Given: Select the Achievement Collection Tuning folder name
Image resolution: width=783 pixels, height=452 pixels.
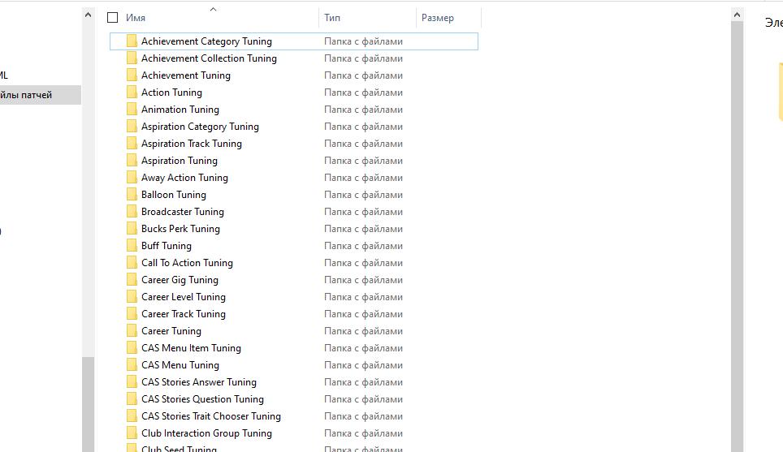Looking at the screenshot, I should [209, 58].
